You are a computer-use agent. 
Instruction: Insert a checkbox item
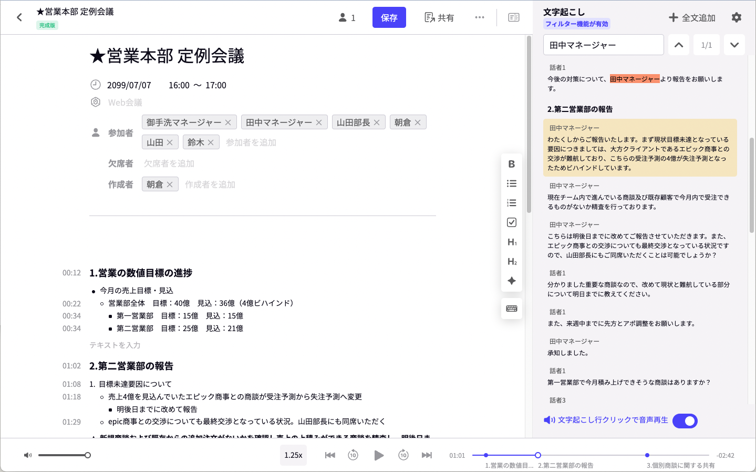512,222
